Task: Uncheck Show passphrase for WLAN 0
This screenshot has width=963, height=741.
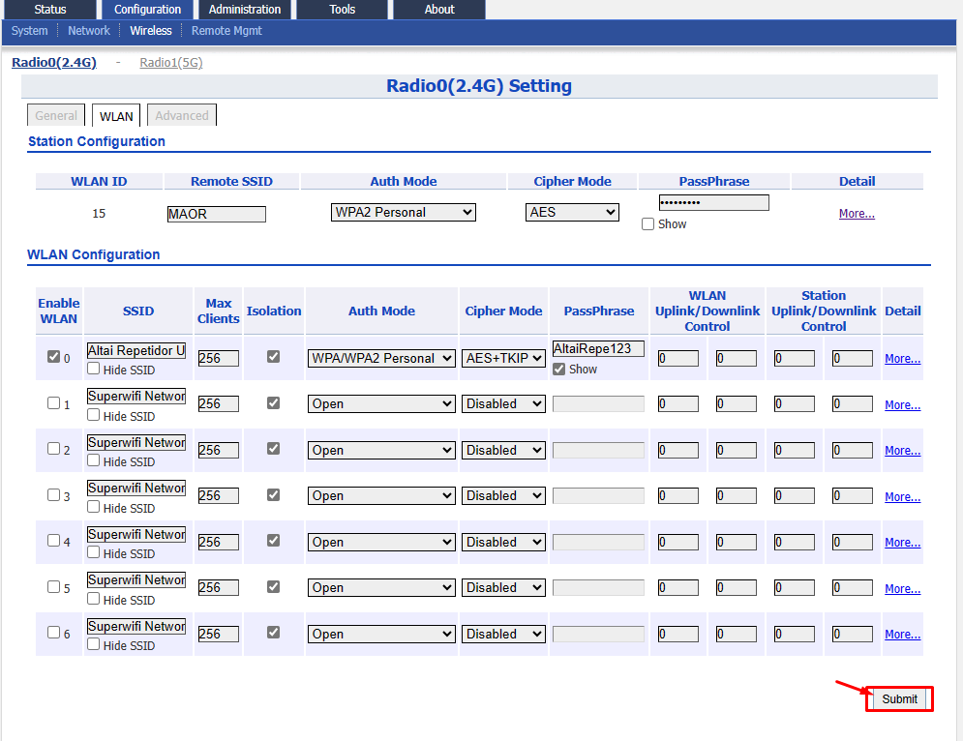Action: [558, 369]
